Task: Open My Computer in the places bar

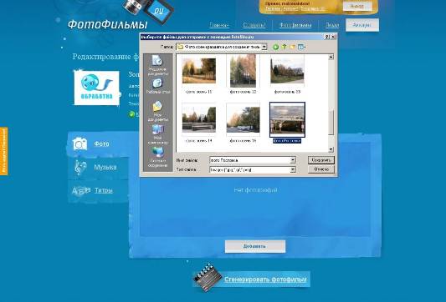Action: point(157,134)
